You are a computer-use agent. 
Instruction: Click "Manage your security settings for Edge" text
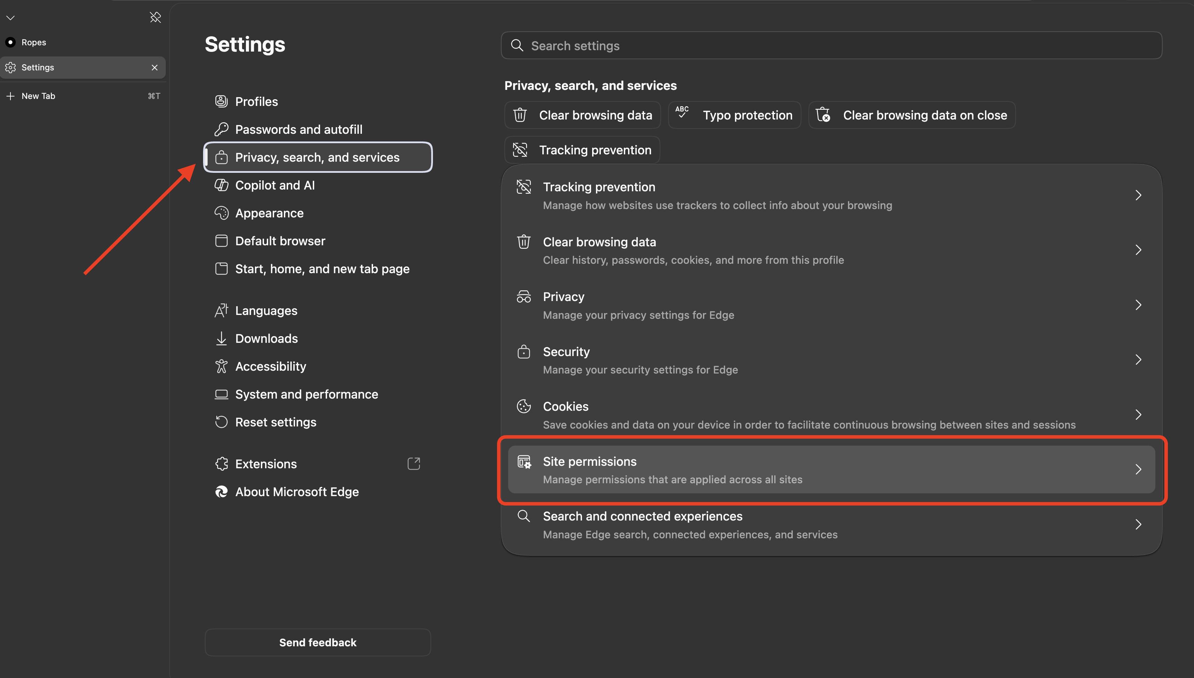click(640, 370)
